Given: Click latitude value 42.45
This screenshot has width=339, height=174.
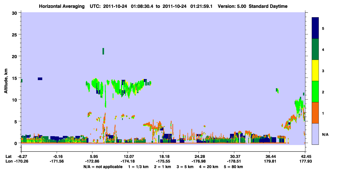Looking at the screenshot, I should coord(306,157).
